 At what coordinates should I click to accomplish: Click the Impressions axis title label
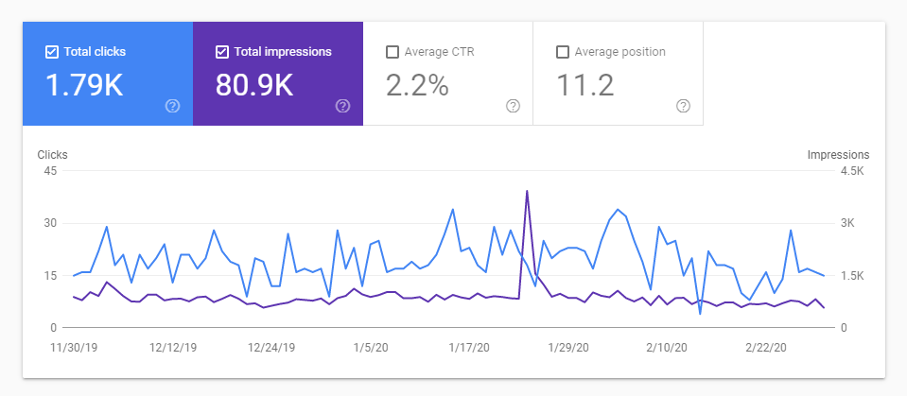838,155
